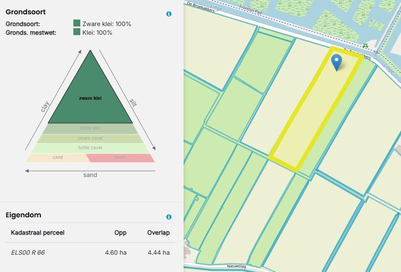Image resolution: width=401 pixels, height=272 pixels.
Task: Open parcel ELS00 R 66 row
Action: click(x=28, y=252)
